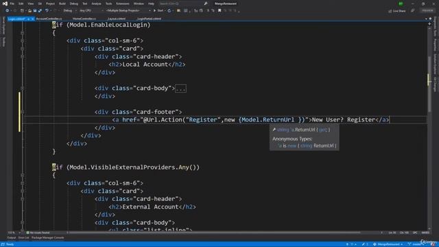Click the search box in title bar
This screenshot has height=247, width=439.
click(183, 3)
